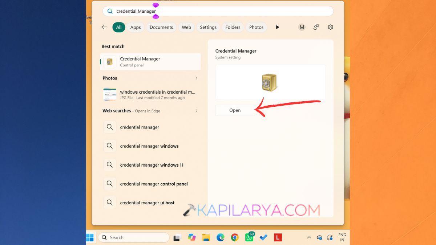Open search settings gear icon
This screenshot has width=436, height=245.
[330, 27]
